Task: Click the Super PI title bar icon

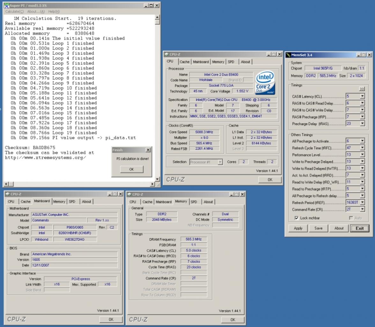Action: (x=6, y=5)
